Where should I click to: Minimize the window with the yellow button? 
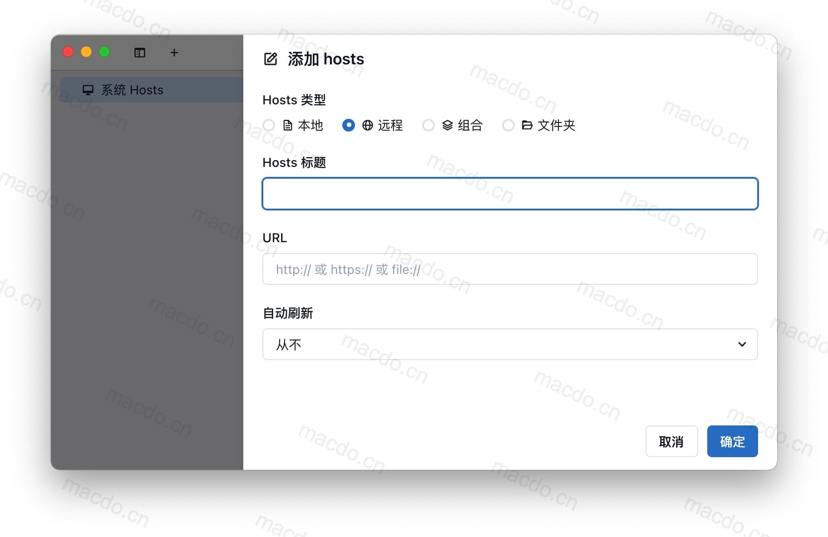coord(86,52)
